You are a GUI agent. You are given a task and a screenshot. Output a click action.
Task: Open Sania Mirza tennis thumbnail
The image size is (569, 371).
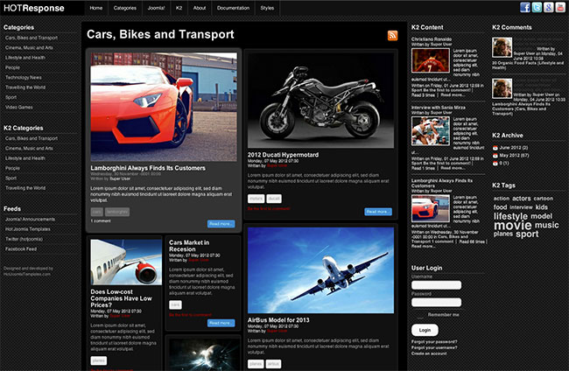click(x=431, y=131)
